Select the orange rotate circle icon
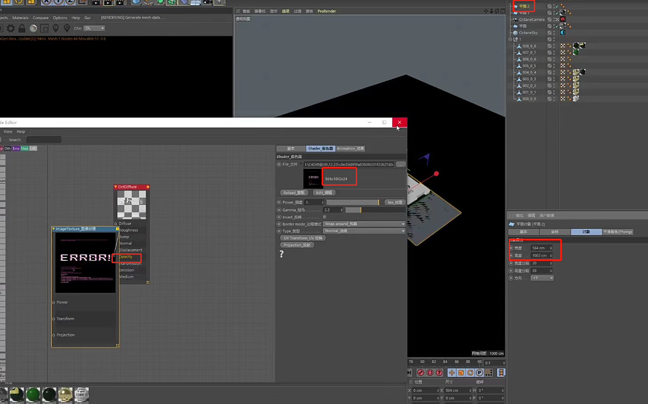Image resolution: width=648 pixels, height=404 pixels. [x=470, y=373]
